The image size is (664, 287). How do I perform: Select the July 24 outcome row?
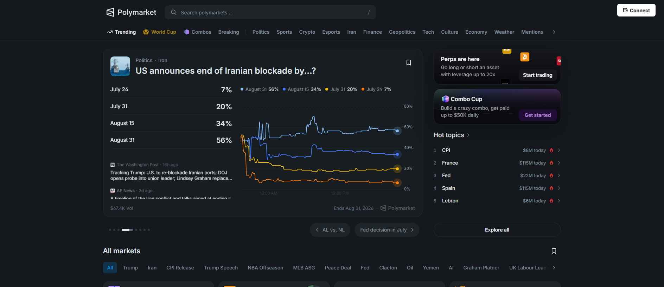tap(171, 89)
